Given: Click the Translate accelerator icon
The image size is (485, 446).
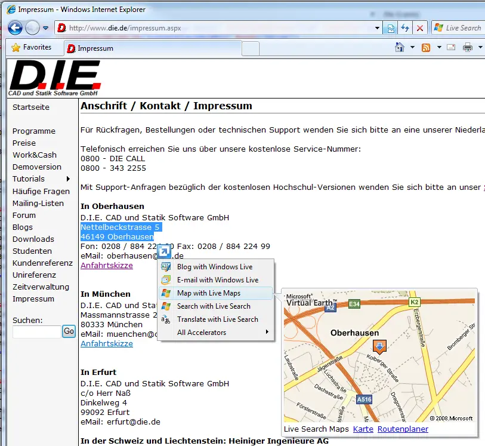Looking at the screenshot, I should (x=165, y=319).
